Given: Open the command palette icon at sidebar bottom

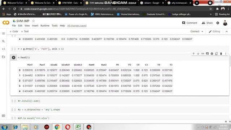Looking at the screenshot, I should point(3,116).
